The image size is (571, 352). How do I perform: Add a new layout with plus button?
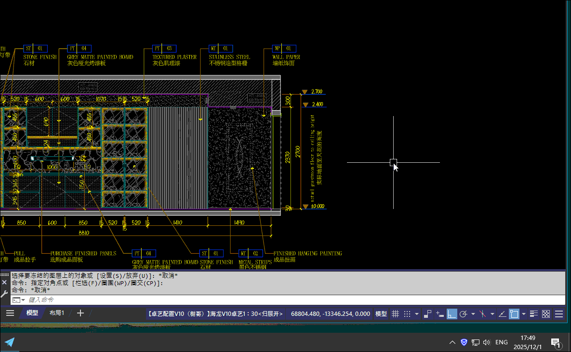80,313
